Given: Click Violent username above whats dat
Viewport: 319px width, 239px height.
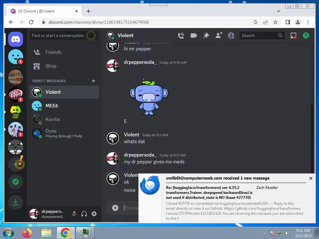Looking at the screenshot, I should [131, 135].
